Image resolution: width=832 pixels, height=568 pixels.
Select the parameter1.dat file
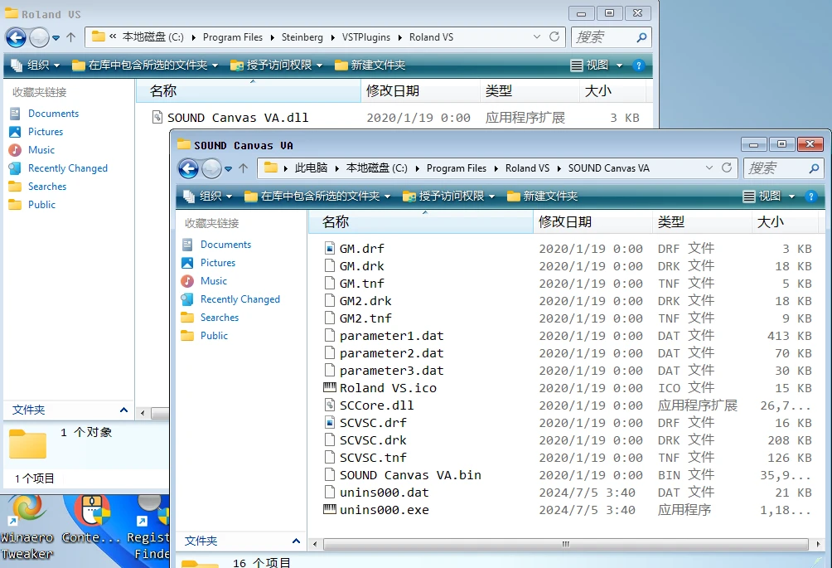[x=392, y=336]
